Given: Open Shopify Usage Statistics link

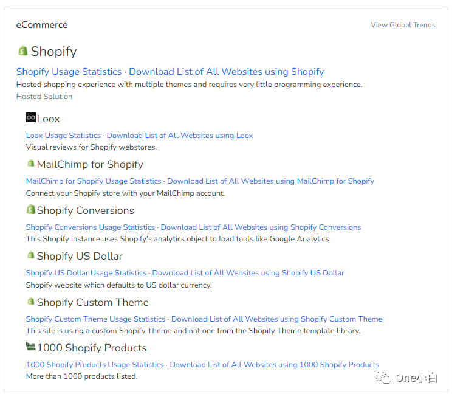Looking at the screenshot, I should (69, 72).
